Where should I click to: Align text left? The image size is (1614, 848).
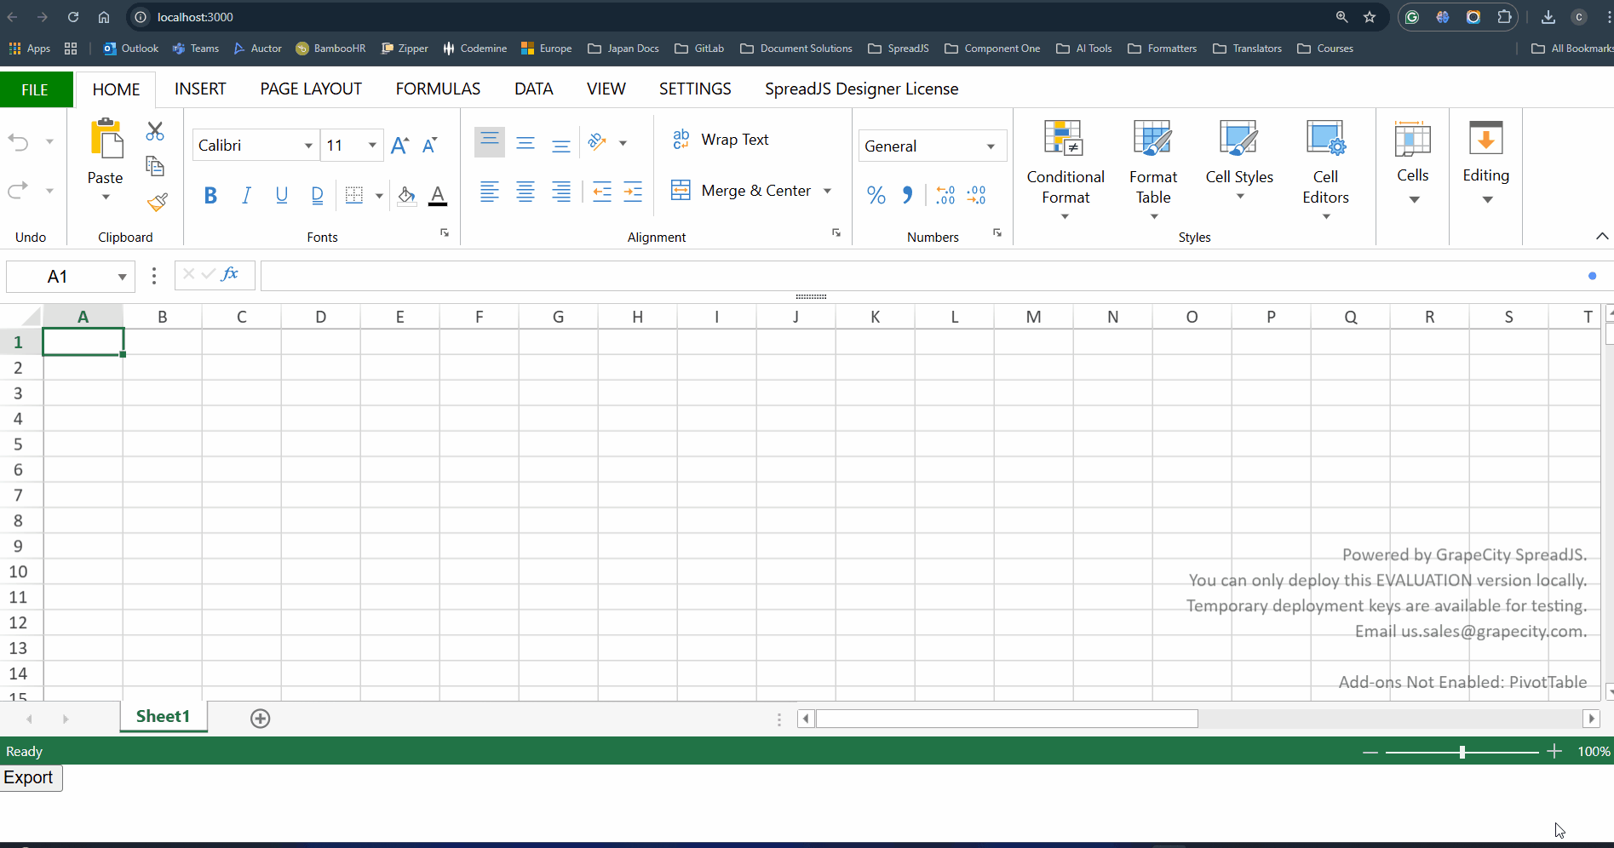[x=489, y=192]
